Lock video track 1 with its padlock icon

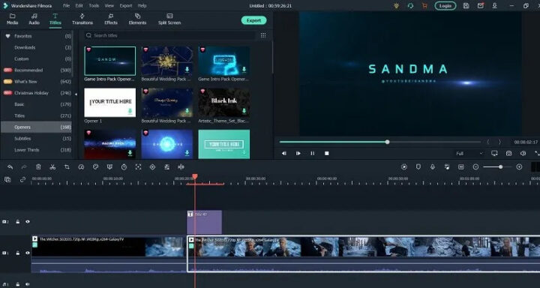[x=17, y=253]
